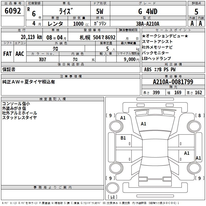Click the 車歴 header

point(55,18)
